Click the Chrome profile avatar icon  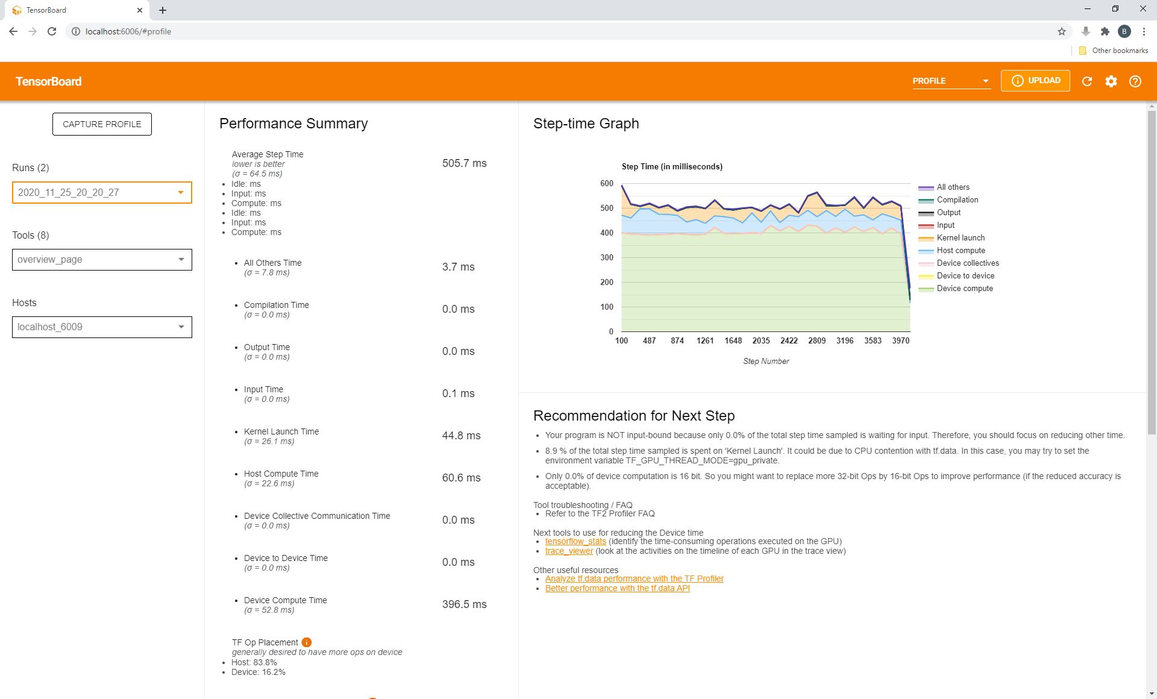1124,31
